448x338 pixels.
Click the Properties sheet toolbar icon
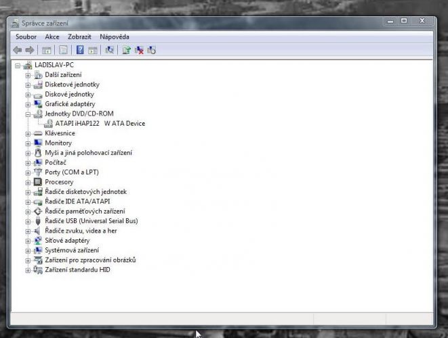coord(63,50)
